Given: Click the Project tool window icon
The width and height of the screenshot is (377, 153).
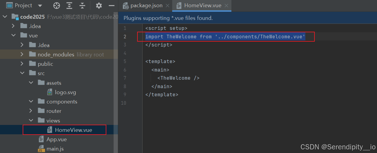Looking at the screenshot, I should pyautogui.click(x=9, y=5).
